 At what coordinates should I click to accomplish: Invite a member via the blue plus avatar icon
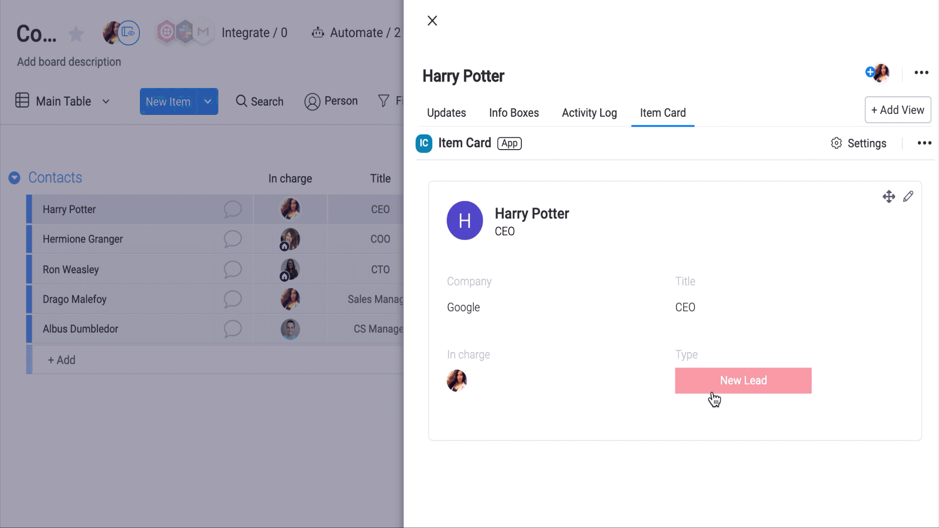click(x=870, y=72)
